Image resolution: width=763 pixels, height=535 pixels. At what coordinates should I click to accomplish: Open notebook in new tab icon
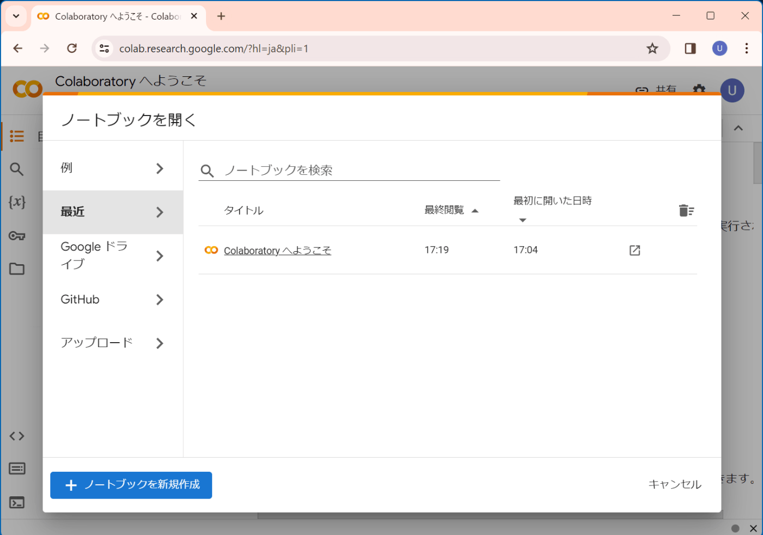pyautogui.click(x=635, y=250)
